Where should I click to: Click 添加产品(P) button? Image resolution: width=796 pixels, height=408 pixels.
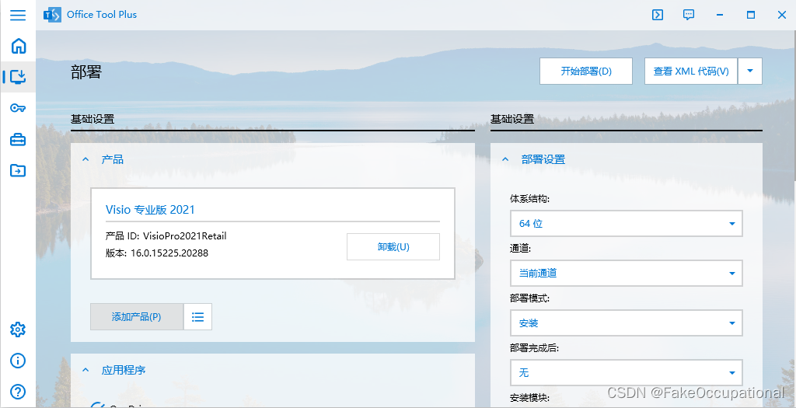click(x=137, y=316)
